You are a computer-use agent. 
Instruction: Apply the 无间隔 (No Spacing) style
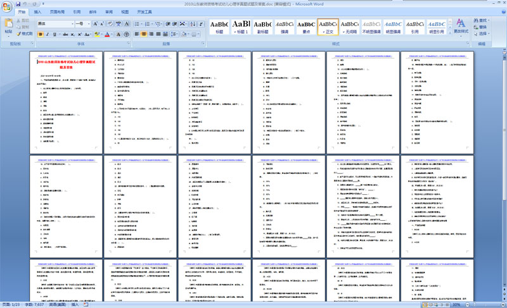coord(350,27)
